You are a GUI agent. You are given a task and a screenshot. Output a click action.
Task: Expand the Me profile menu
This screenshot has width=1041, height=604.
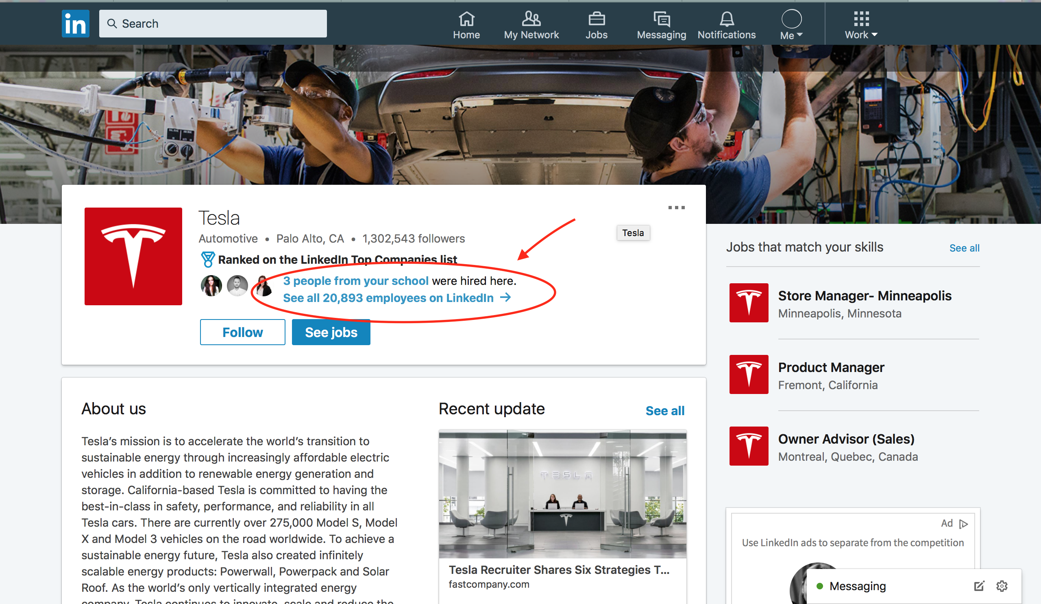coord(791,26)
